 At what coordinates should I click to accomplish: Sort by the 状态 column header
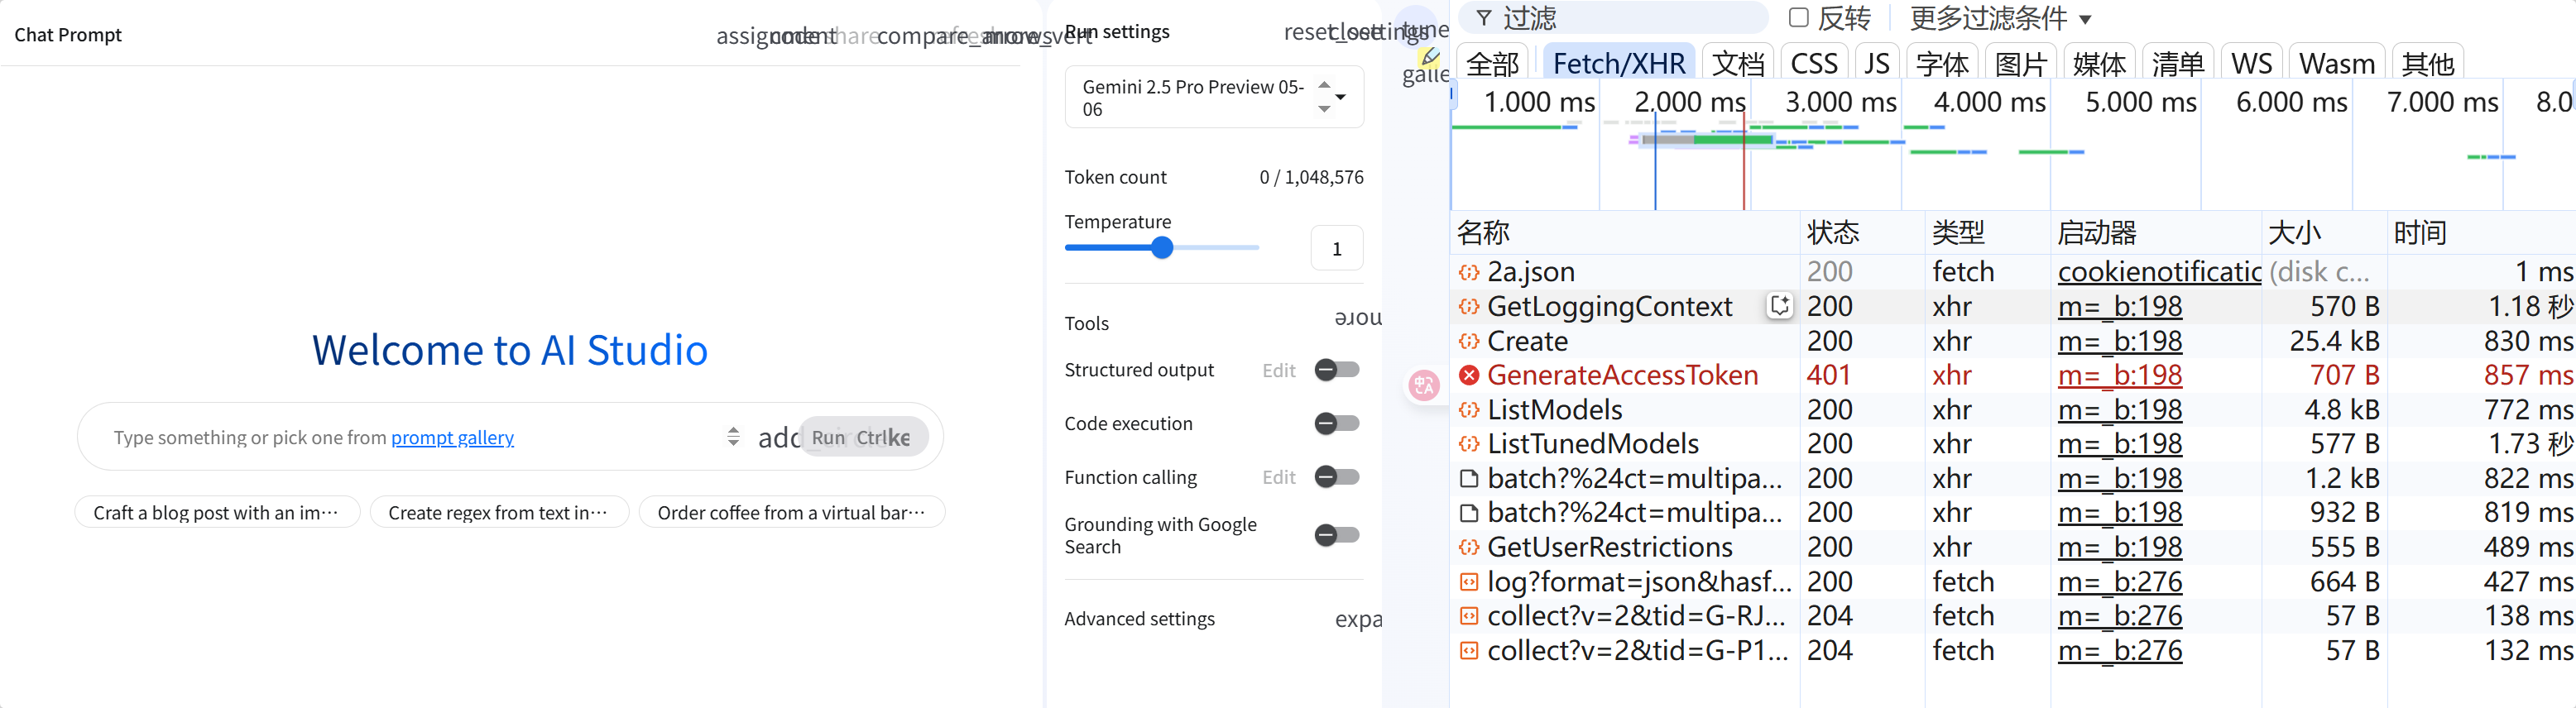1861,232
